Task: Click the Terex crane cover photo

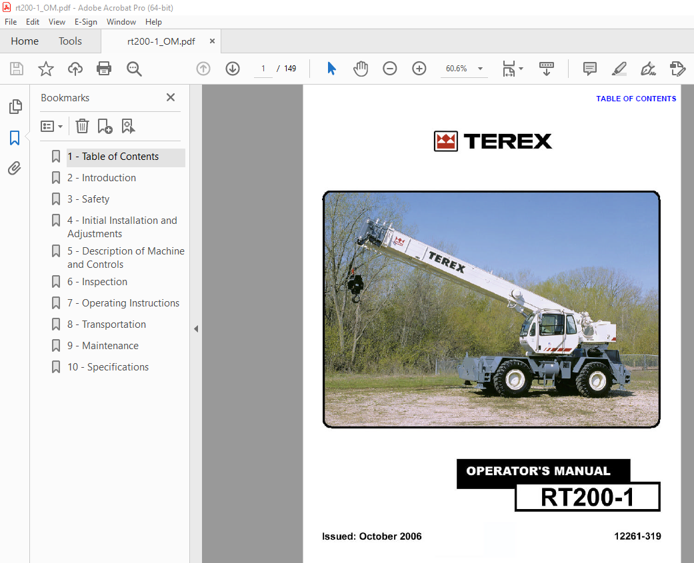Action: pos(491,310)
